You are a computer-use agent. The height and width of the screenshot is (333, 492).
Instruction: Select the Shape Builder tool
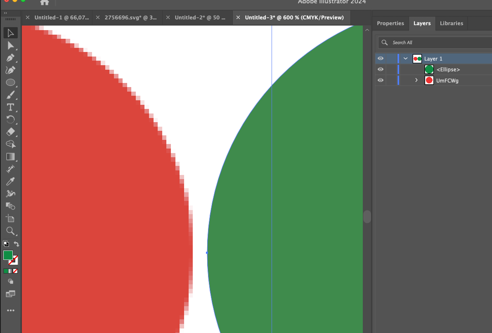click(10, 144)
